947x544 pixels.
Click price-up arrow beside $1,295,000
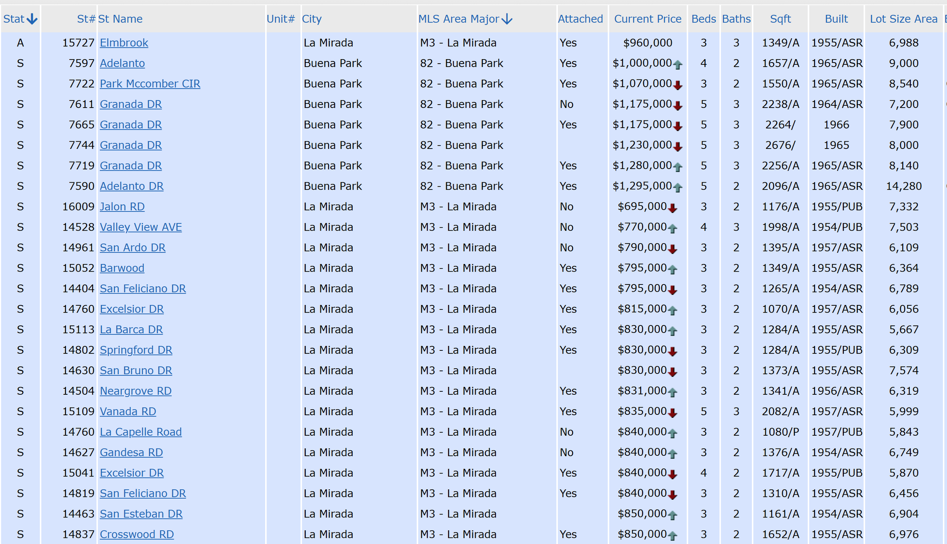(678, 188)
